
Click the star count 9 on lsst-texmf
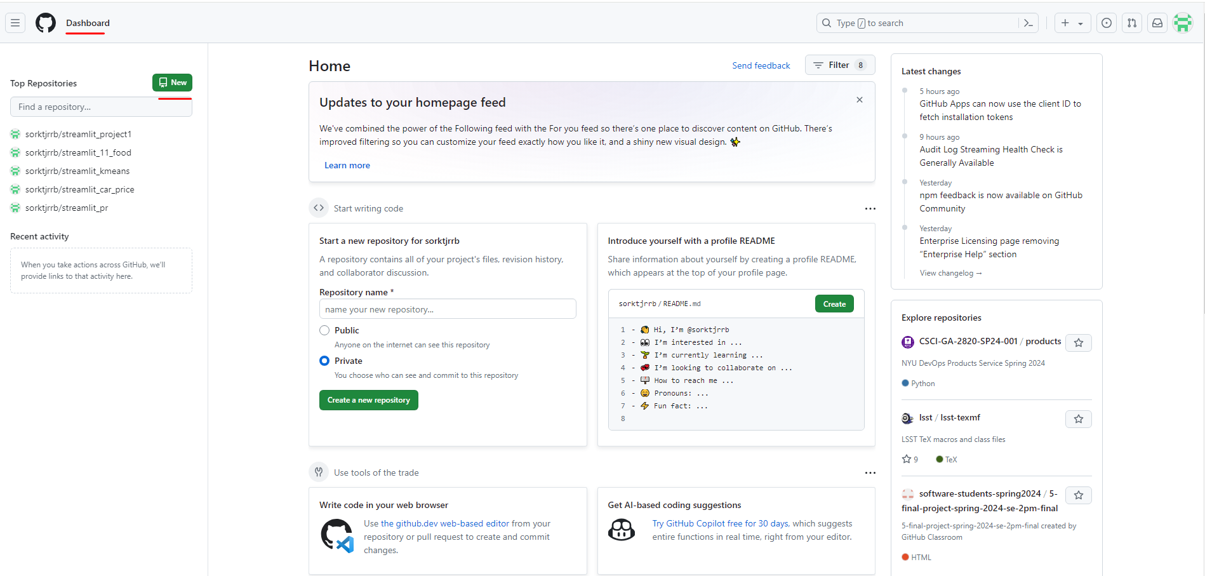pyautogui.click(x=910, y=459)
